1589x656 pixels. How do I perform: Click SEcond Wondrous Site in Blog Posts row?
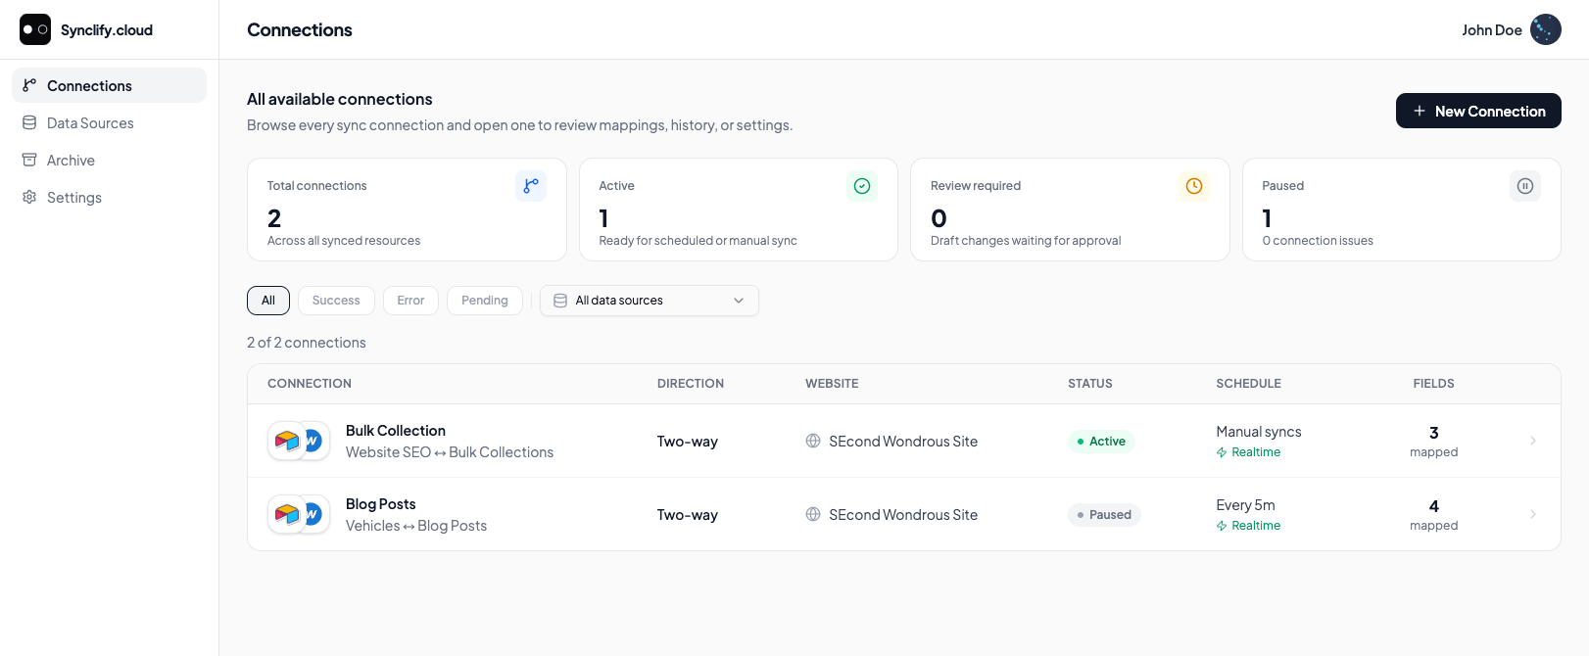[x=903, y=515]
